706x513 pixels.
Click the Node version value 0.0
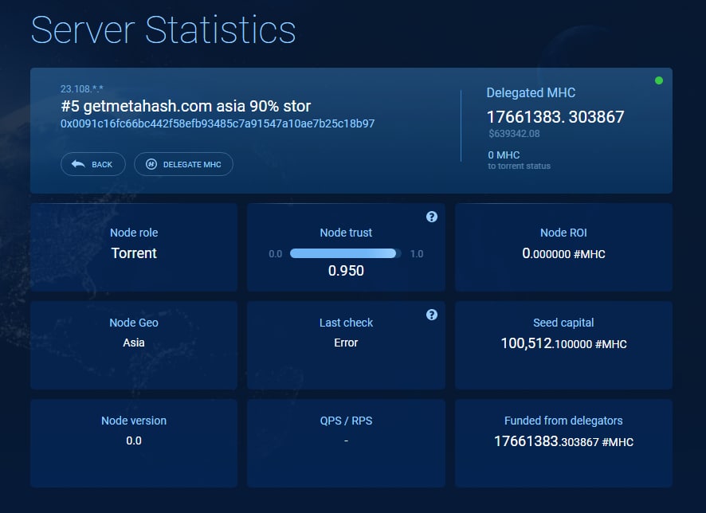134,441
